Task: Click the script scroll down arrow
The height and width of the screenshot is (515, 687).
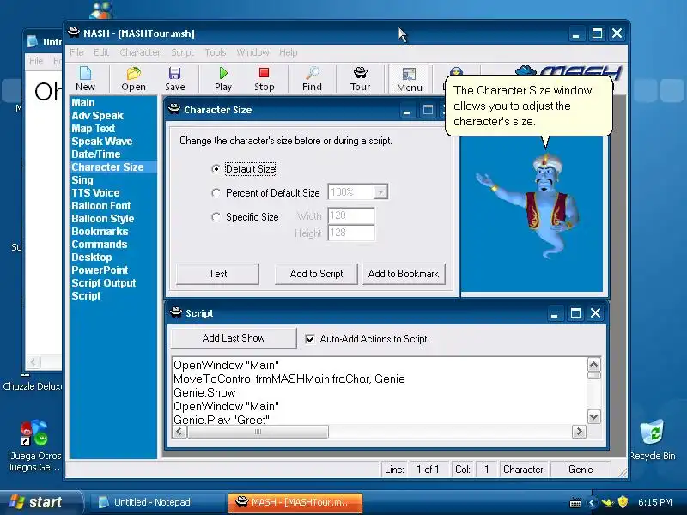Action: click(594, 417)
